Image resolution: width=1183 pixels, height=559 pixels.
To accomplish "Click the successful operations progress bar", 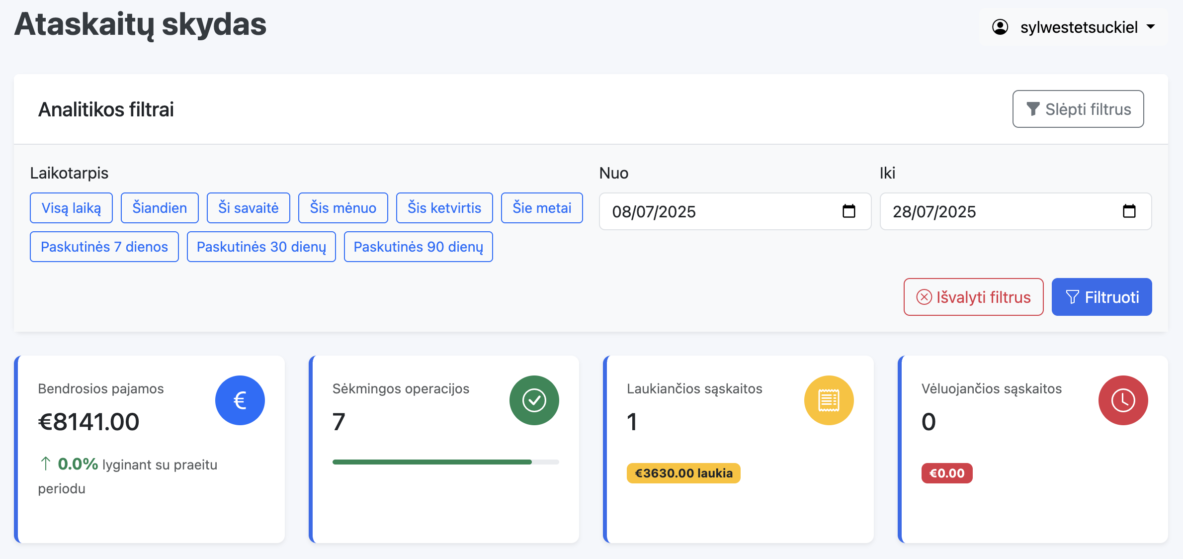I will [x=445, y=462].
